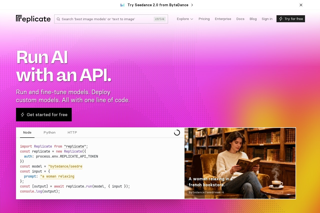The width and height of the screenshot is (320, 213).
Task: Click the Seedance 2.0 banner text
Action: point(158,5)
